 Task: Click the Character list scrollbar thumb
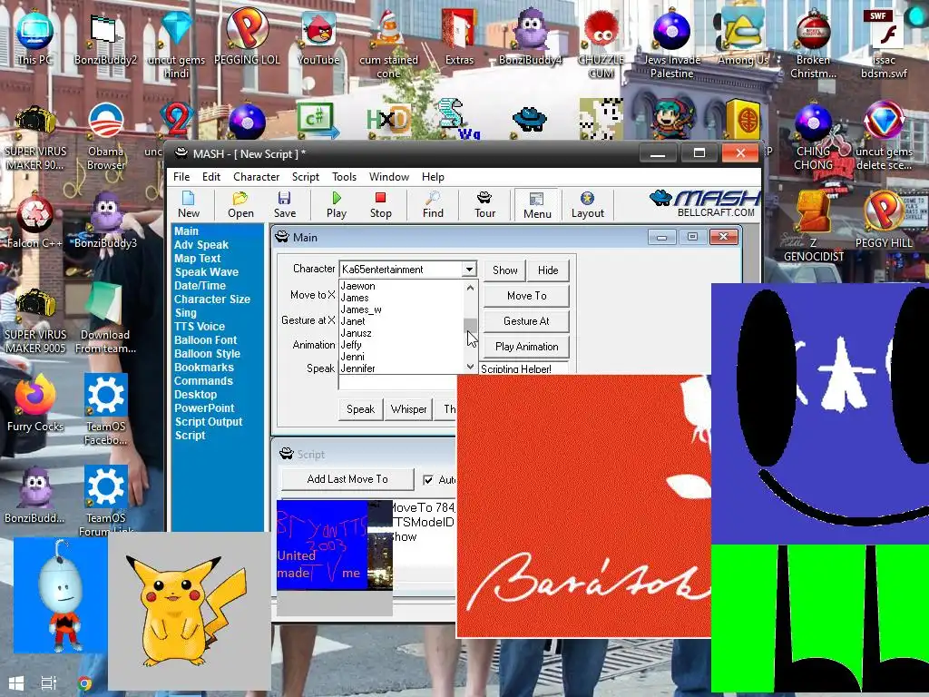tap(471, 325)
